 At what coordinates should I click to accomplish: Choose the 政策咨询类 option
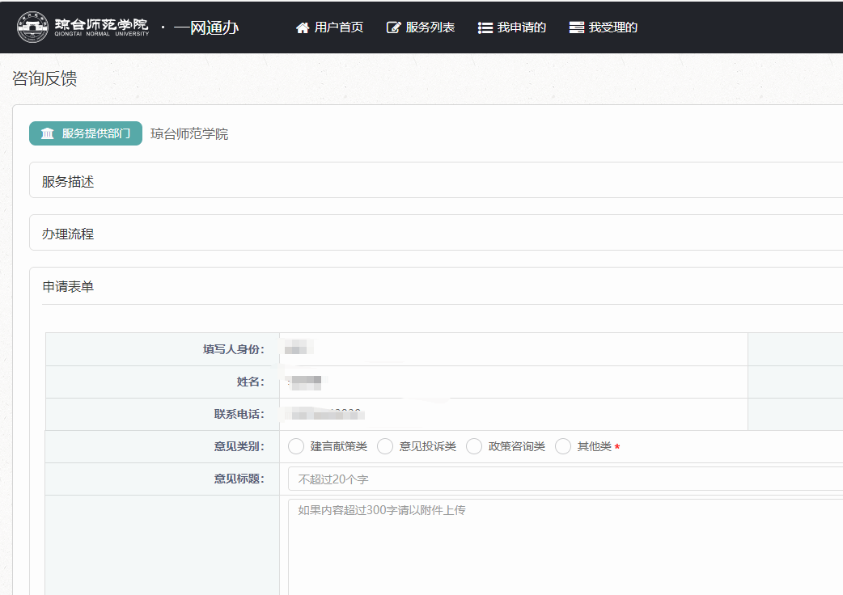pyautogui.click(x=474, y=446)
